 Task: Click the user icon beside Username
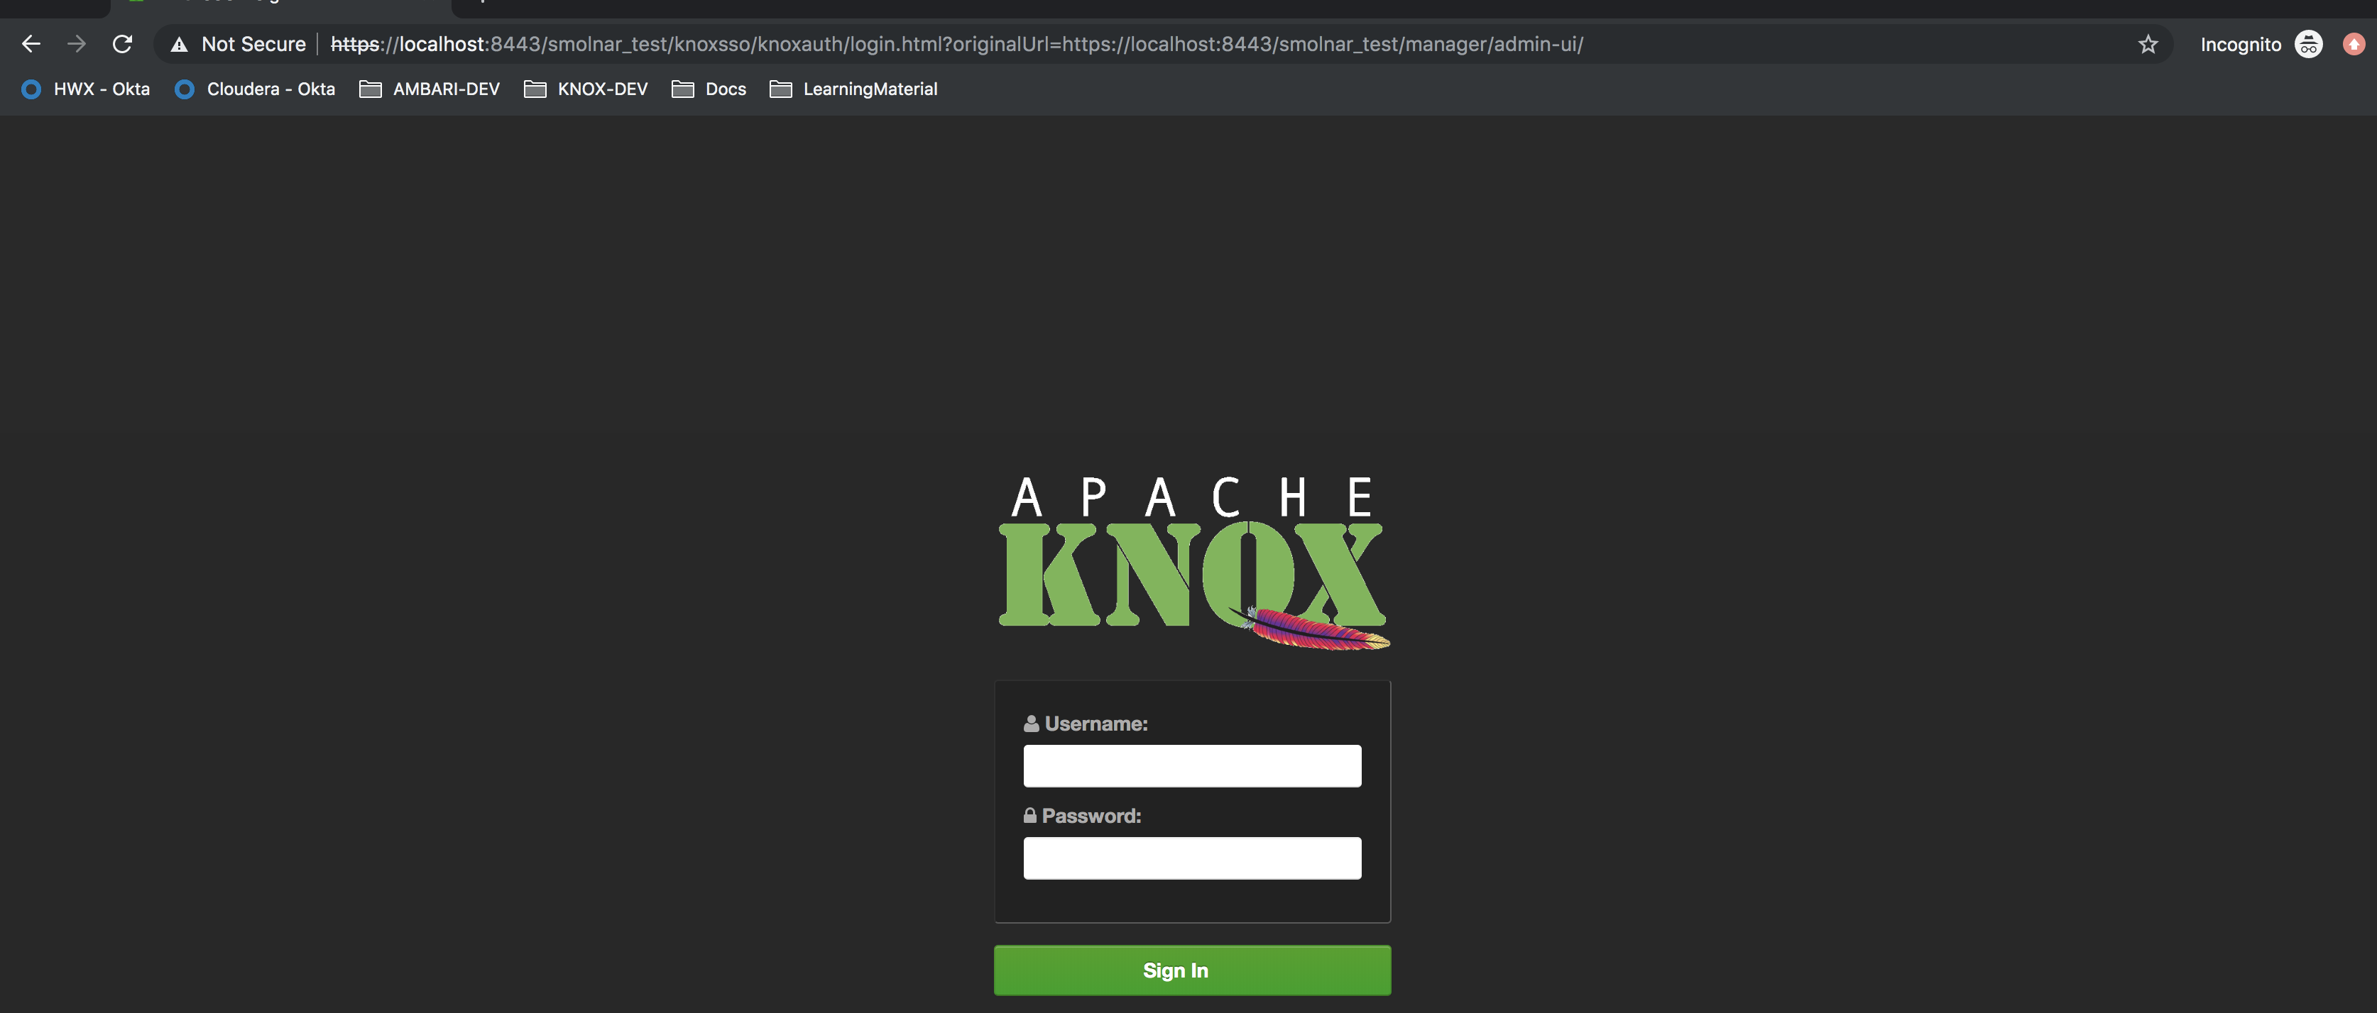pyautogui.click(x=1031, y=724)
